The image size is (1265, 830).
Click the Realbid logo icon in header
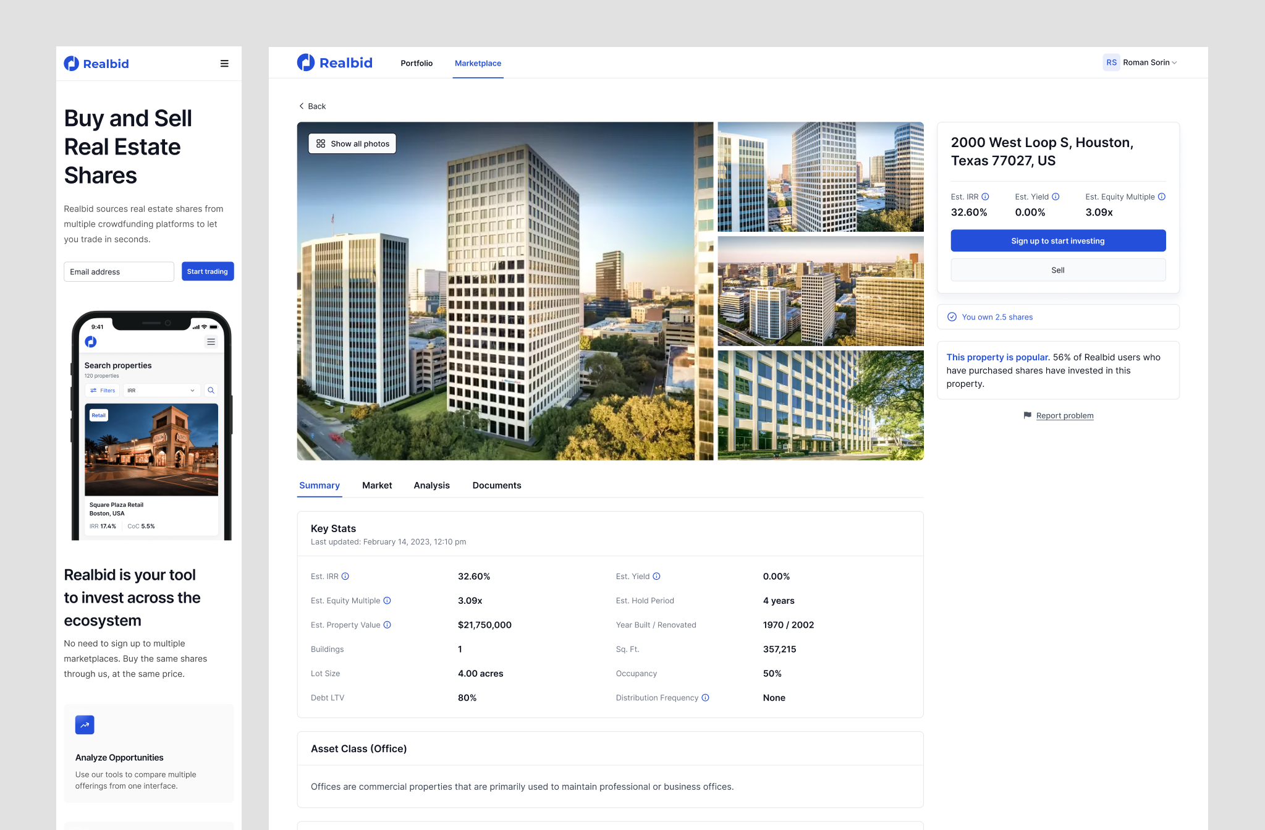click(x=307, y=62)
